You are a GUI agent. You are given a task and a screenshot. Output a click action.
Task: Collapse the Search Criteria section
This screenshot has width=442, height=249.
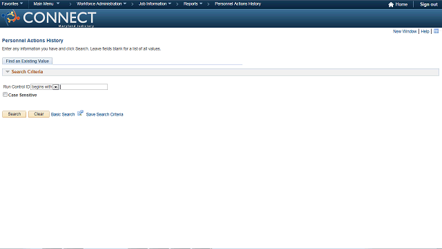8,72
